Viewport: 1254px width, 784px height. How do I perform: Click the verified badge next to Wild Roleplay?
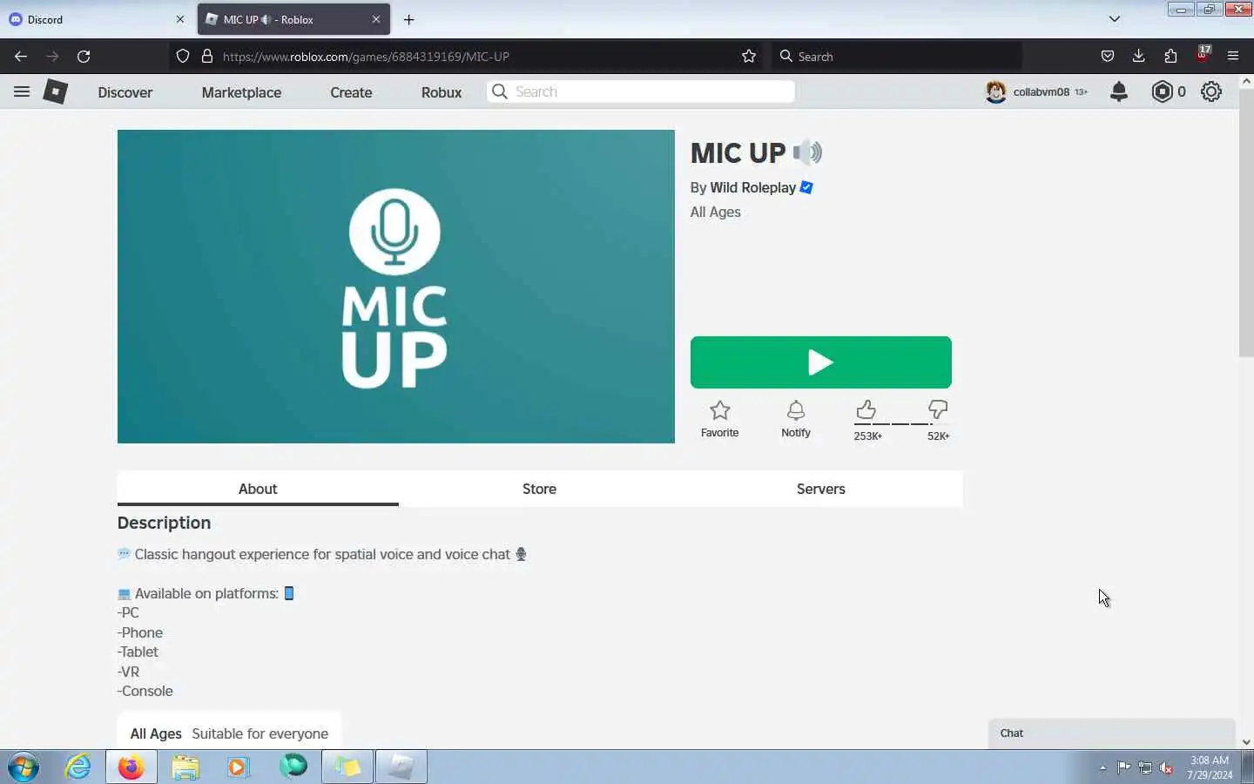[x=806, y=187]
